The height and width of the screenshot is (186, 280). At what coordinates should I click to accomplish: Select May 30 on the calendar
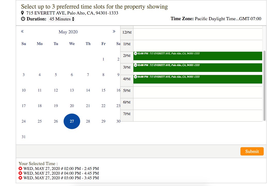click(x=118, y=121)
